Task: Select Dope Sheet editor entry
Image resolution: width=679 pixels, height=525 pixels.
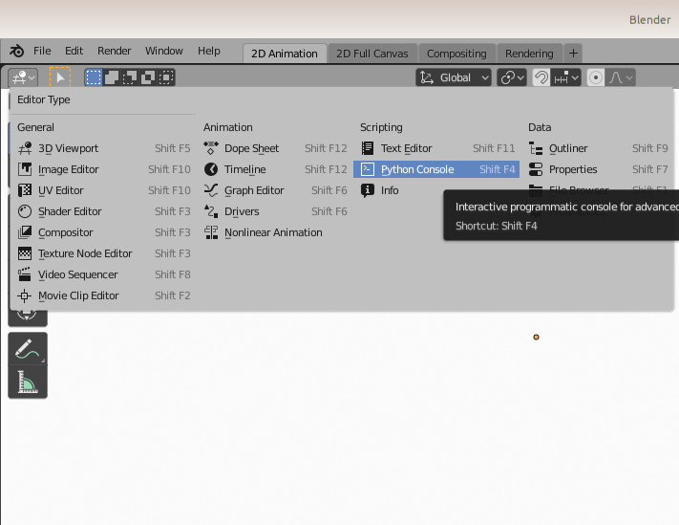Action: tap(275, 148)
